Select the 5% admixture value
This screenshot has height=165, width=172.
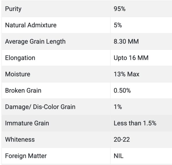(x=118, y=25)
